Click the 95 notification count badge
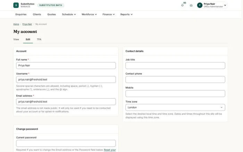Image resolution: width=243 pixels, height=152 pixels. (185, 3)
